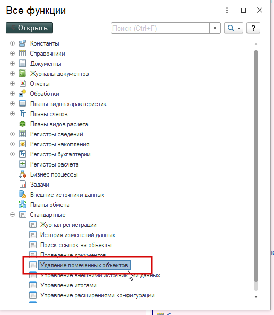
Task: Click the Бизнес процессы flowchart icon
Action: tap(22, 174)
